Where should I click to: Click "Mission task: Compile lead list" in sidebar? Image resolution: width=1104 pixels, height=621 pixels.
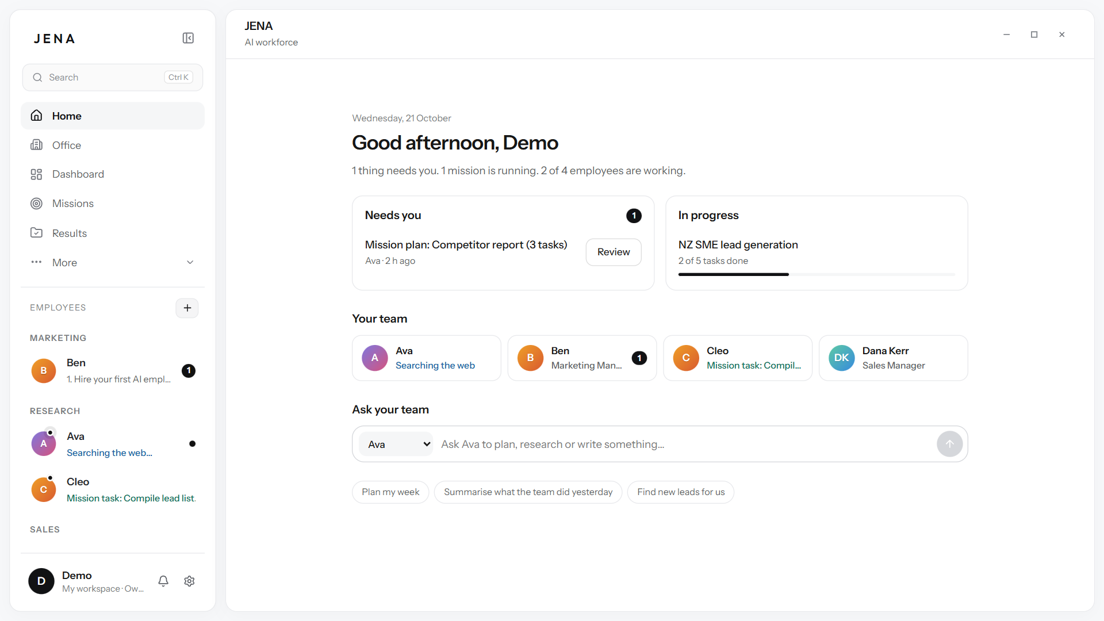tap(131, 498)
